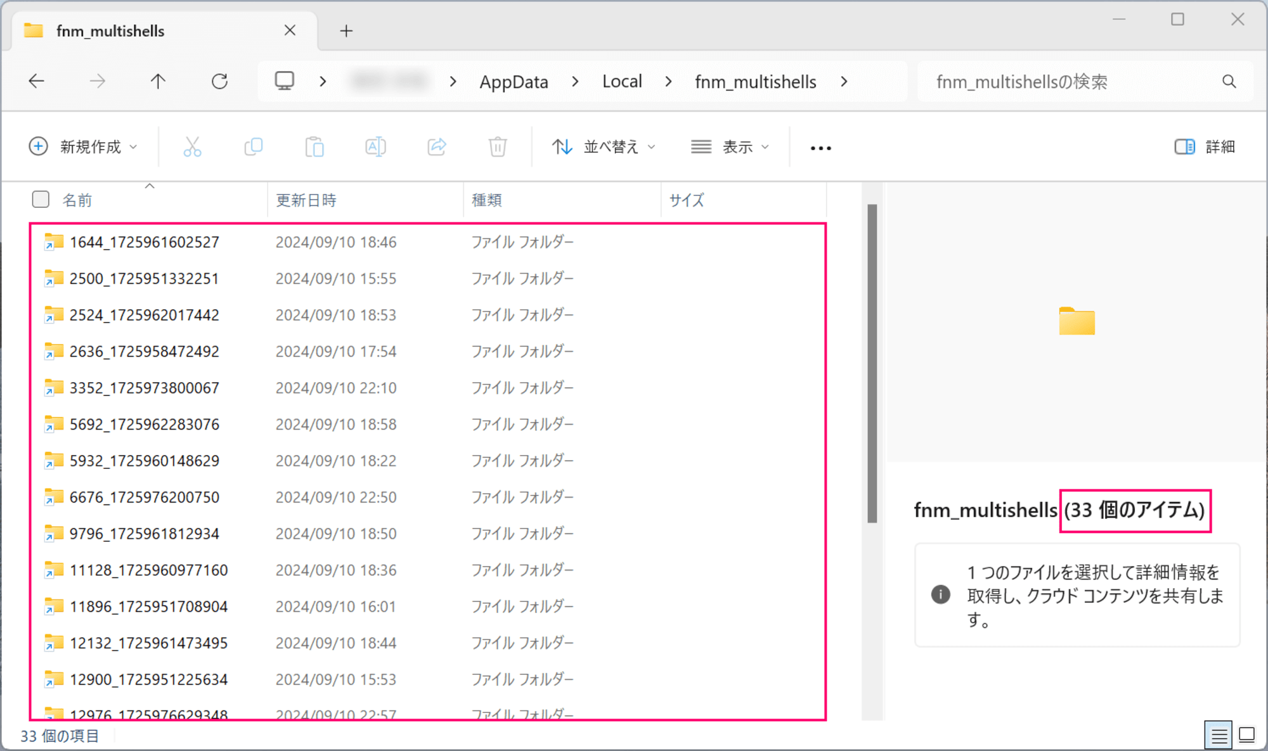Expand chevron after Local in address bar
1268x751 pixels.
(668, 82)
